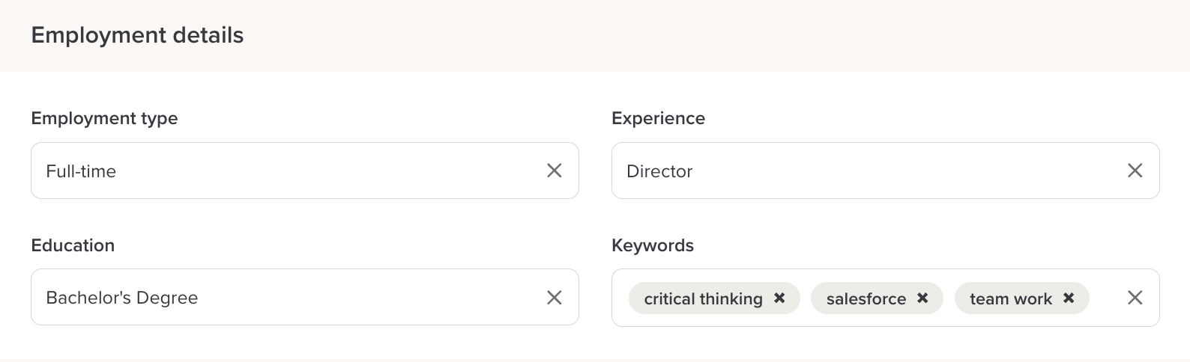Select the salesforce tag text
Viewport: 1190px width, 362px height.
click(x=866, y=298)
